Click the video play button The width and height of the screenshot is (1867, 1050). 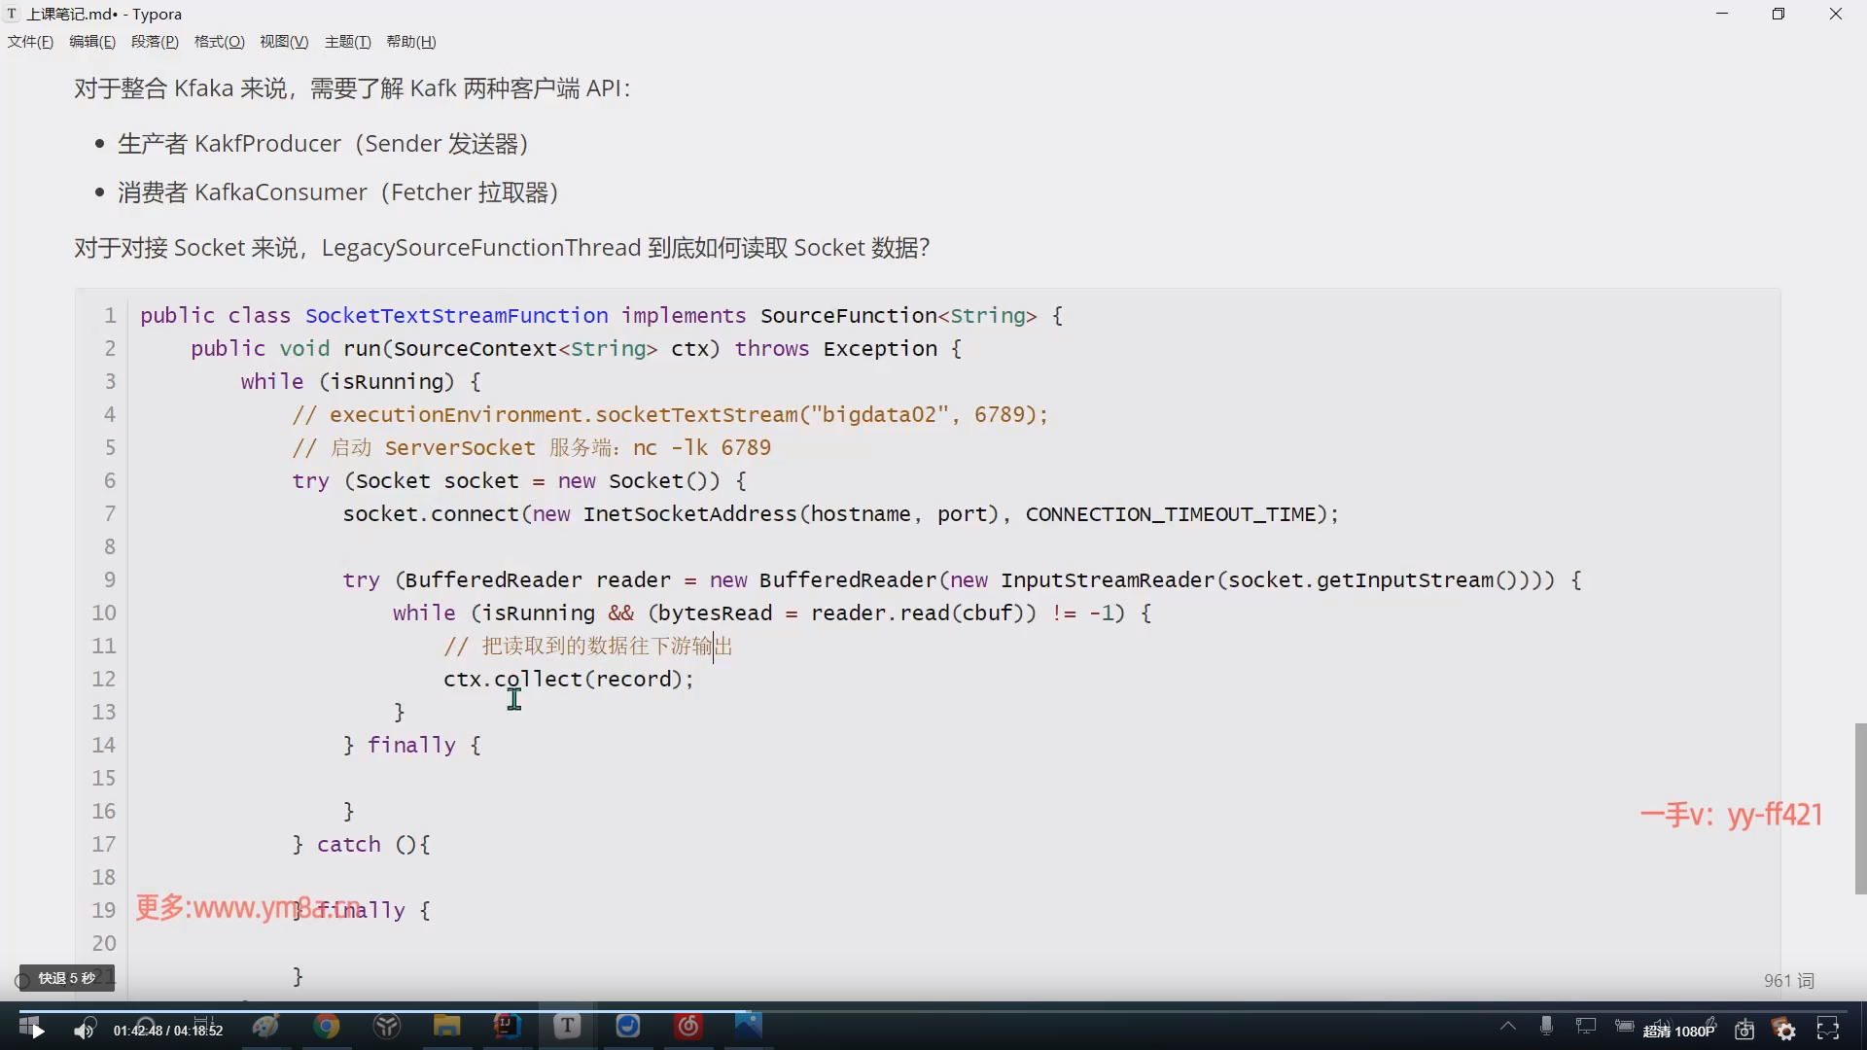[x=37, y=1031]
